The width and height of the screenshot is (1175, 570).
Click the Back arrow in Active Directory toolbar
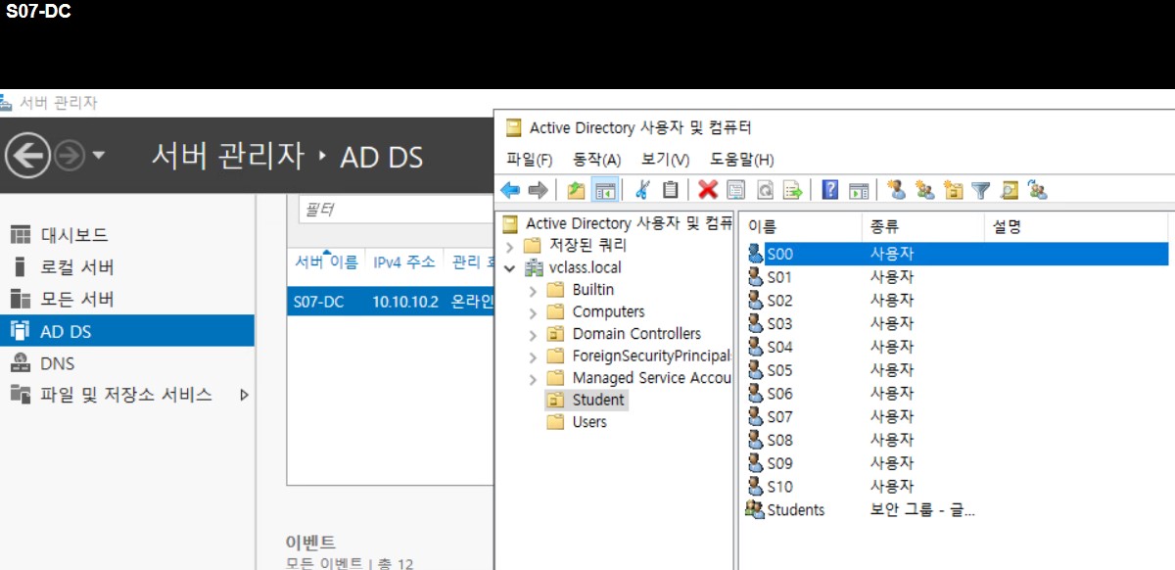click(510, 190)
